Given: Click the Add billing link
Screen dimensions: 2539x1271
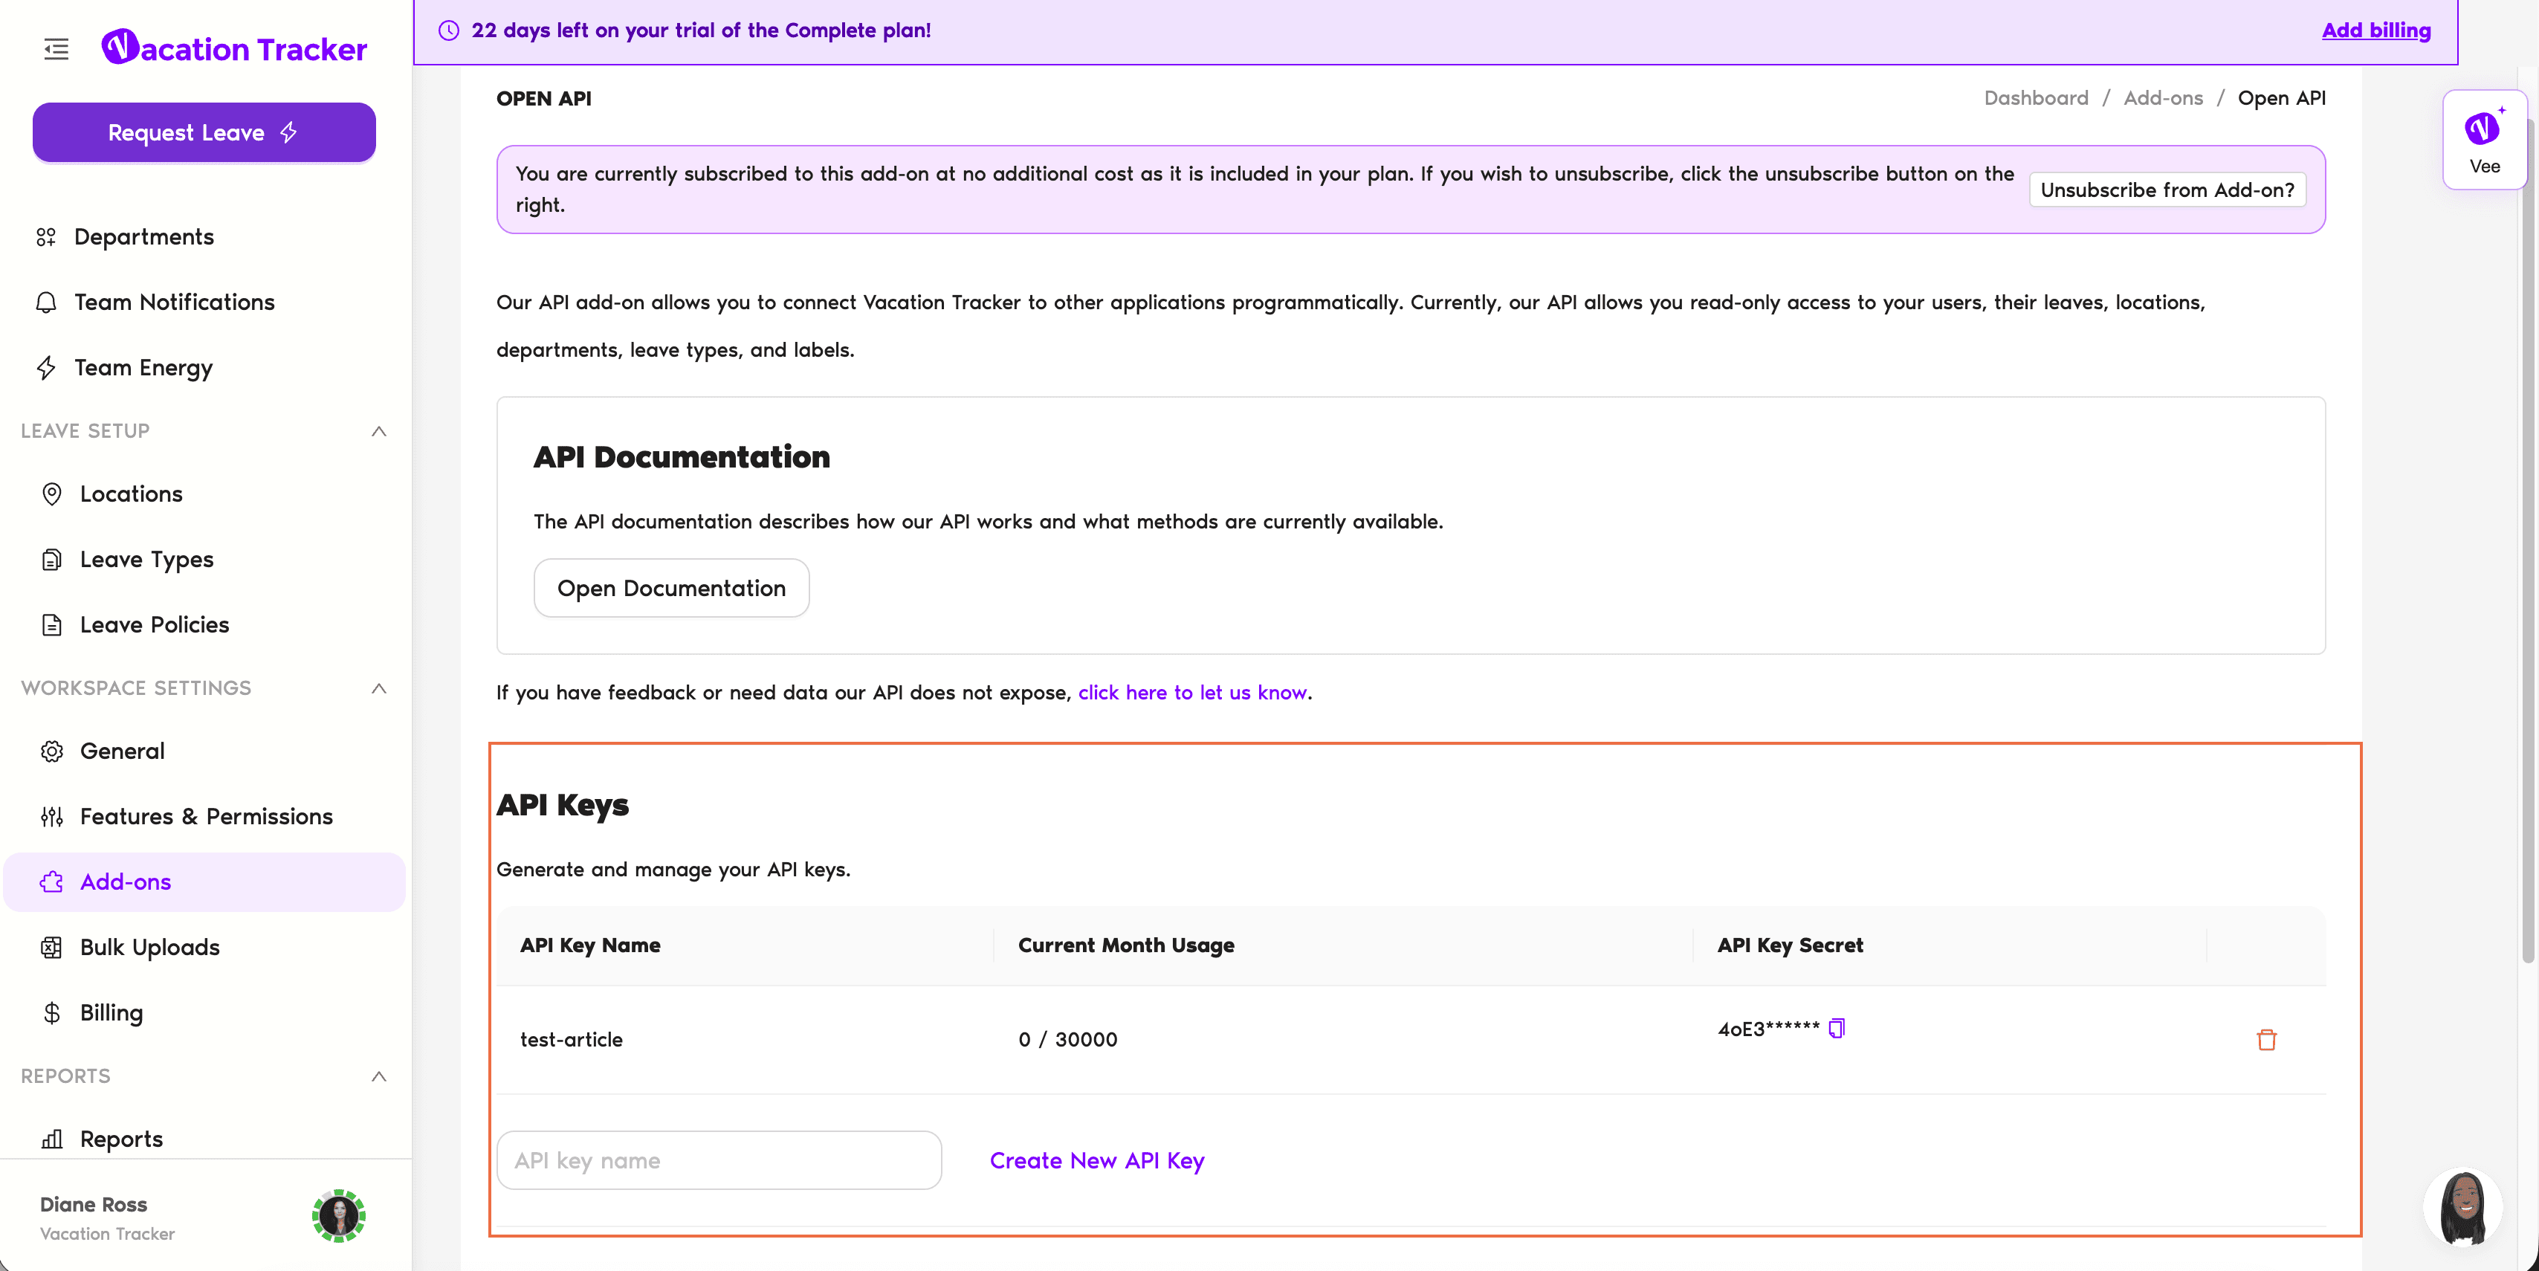Looking at the screenshot, I should 2375,30.
